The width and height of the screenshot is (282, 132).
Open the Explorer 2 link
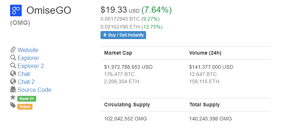pos(31,66)
